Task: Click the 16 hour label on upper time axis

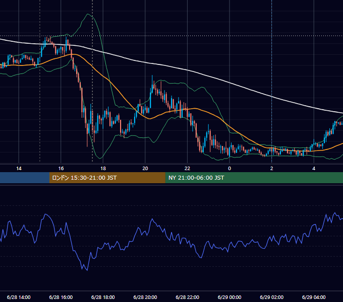Action: [61, 169]
